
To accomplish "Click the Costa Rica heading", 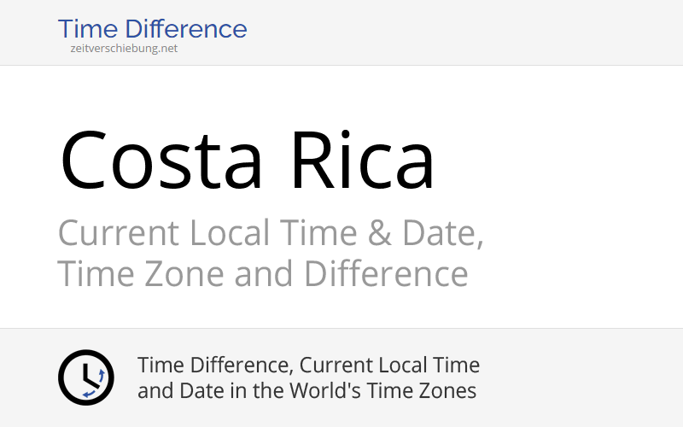I will point(248,161).
